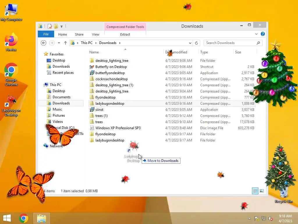This screenshot has width=298, height=224.
Task: Expand the address bar history dropdown
Action: click(190, 43)
